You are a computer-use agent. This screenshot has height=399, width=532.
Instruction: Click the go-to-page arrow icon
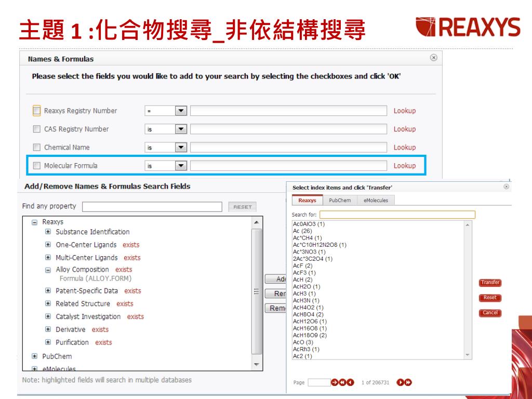tap(335, 382)
